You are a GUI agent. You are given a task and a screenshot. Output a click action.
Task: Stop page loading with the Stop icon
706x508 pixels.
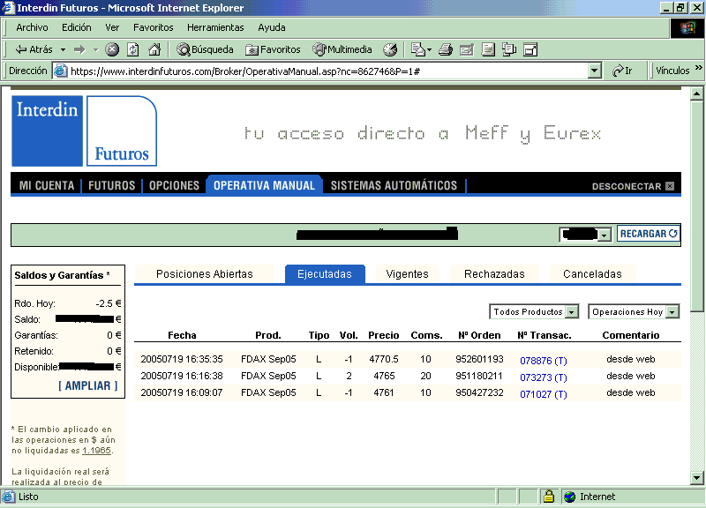click(112, 49)
